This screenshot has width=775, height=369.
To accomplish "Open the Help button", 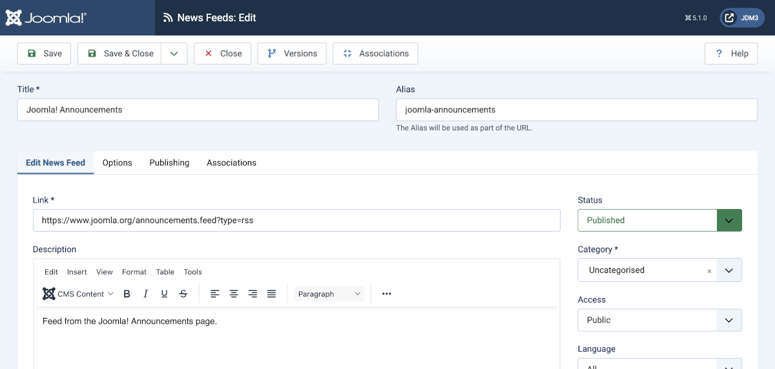I will (731, 54).
